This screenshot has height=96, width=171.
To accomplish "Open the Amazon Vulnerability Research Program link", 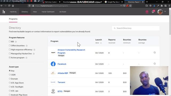I will coord(71,51).
